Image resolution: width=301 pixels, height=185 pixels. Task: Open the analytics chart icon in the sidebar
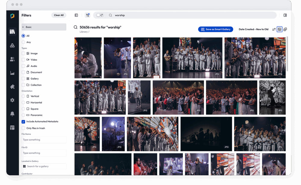12,73
